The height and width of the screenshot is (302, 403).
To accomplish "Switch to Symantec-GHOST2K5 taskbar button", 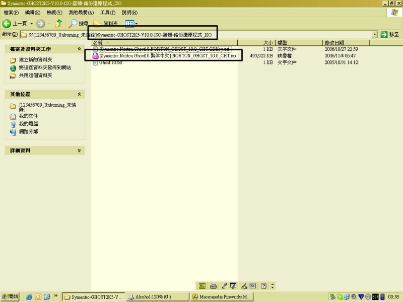I will (x=94, y=297).
